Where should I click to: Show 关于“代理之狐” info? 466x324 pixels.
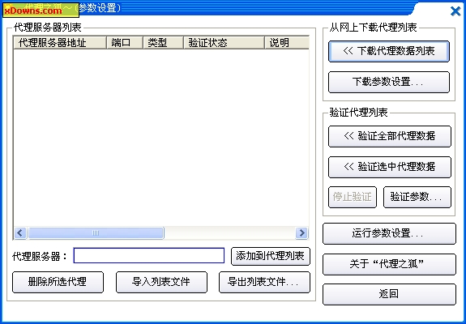coord(389,264)
